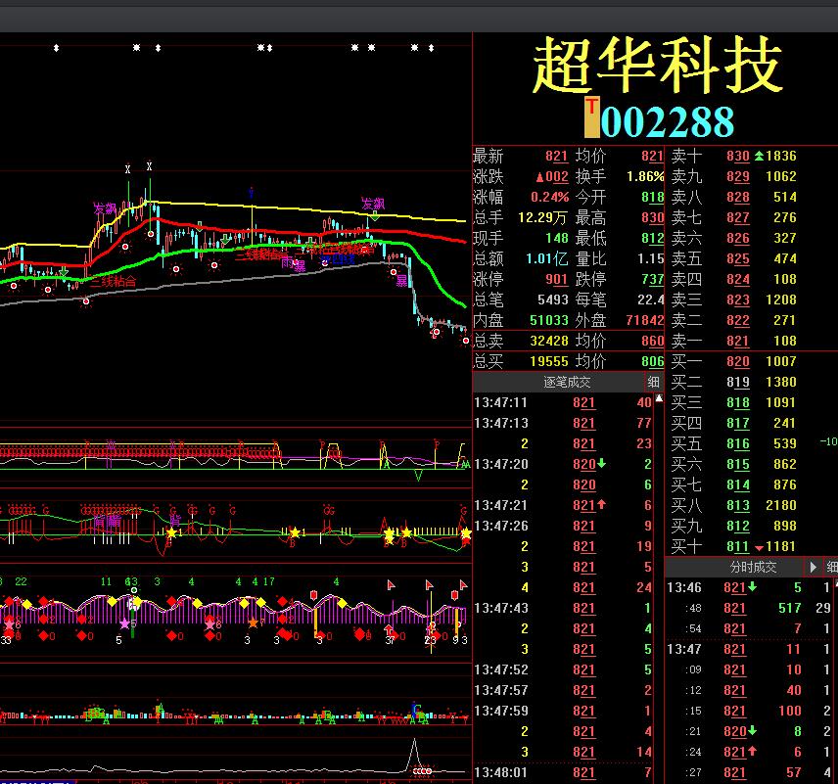Click the 总卖 value 32428
This screenshot has width=838, height=784.
click(549, 341)
